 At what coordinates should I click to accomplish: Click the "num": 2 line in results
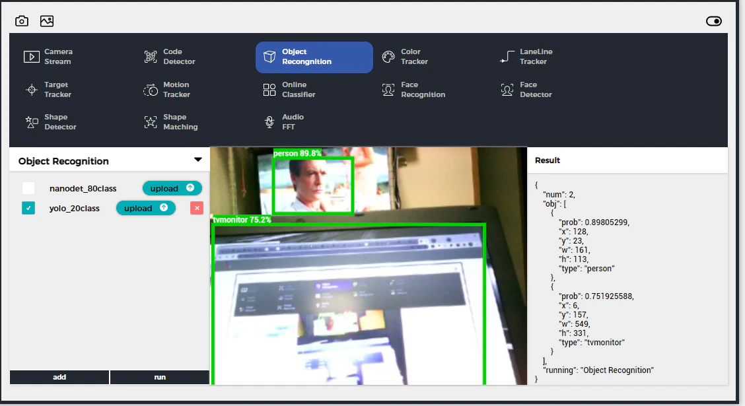pyautogui.click(x=559, y=194)
